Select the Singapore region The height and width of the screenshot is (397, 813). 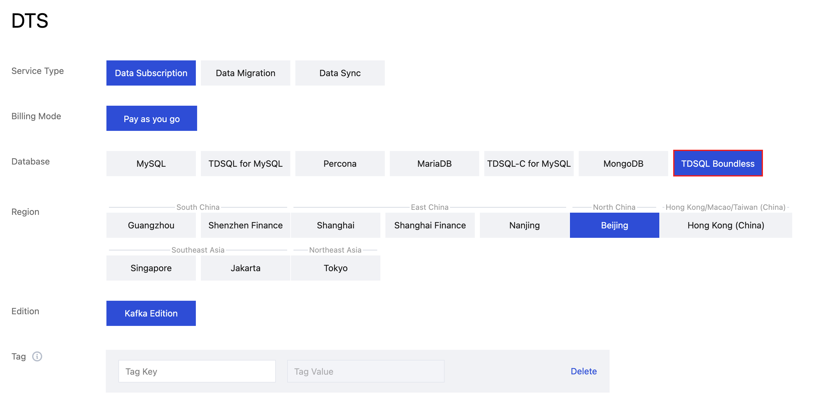(151, 268)
